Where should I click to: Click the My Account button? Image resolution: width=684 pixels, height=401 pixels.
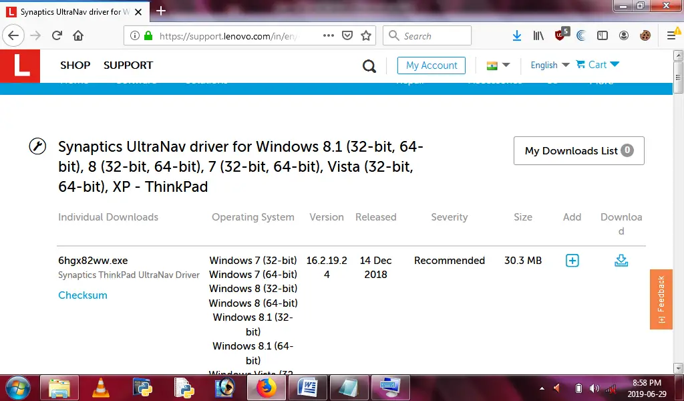tap(432, 65)
